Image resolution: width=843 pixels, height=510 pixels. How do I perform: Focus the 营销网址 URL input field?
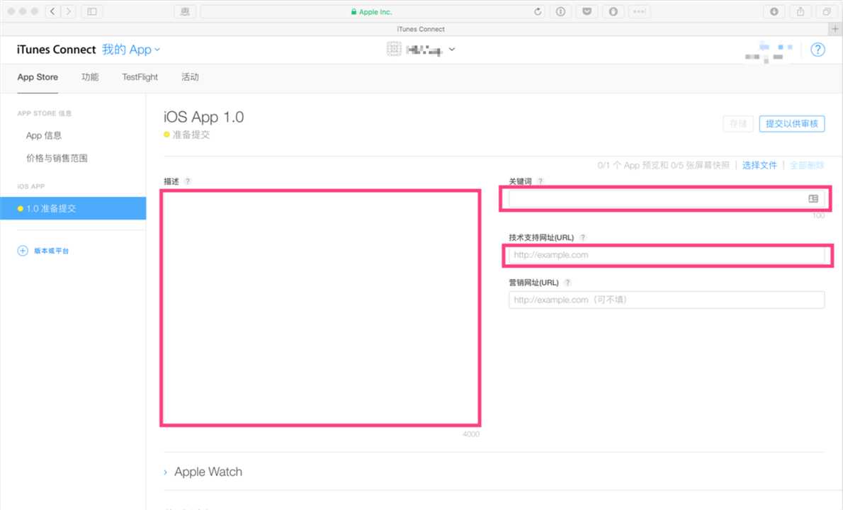[x=666, y=300]
